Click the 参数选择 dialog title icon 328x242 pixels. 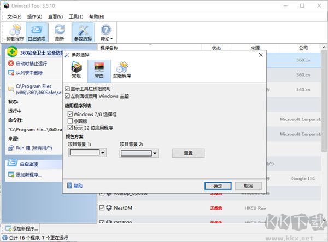point(67,55)
